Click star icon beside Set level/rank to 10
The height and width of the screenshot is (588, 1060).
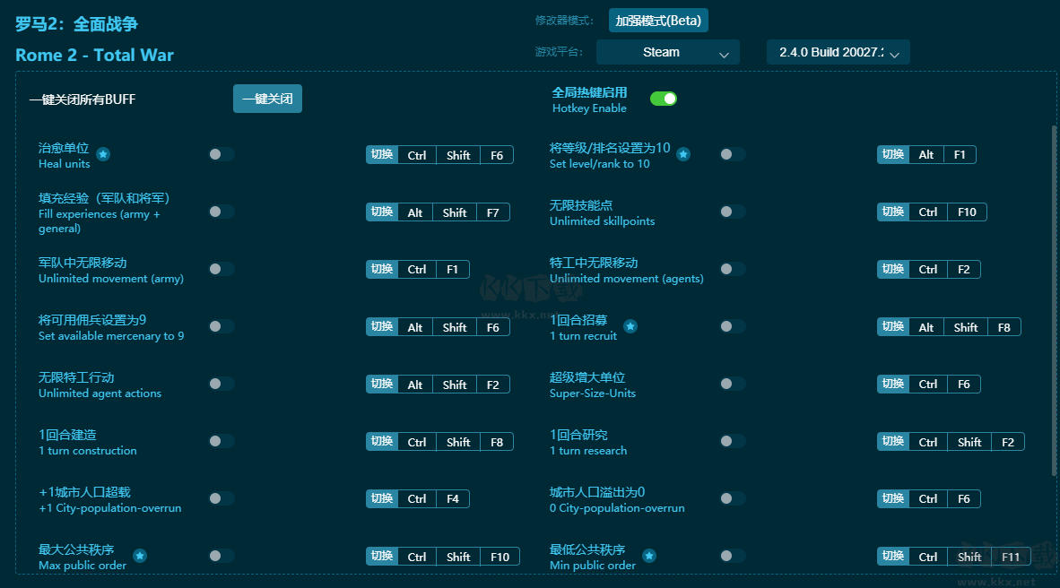point(683,154)
